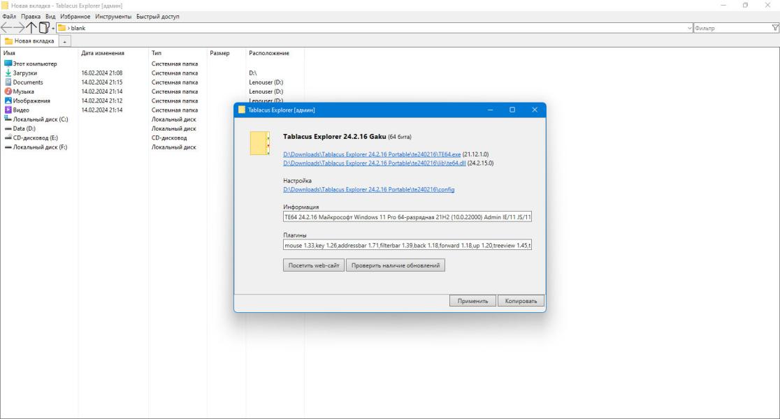Add a new tab with plus button

click(65, 42)
